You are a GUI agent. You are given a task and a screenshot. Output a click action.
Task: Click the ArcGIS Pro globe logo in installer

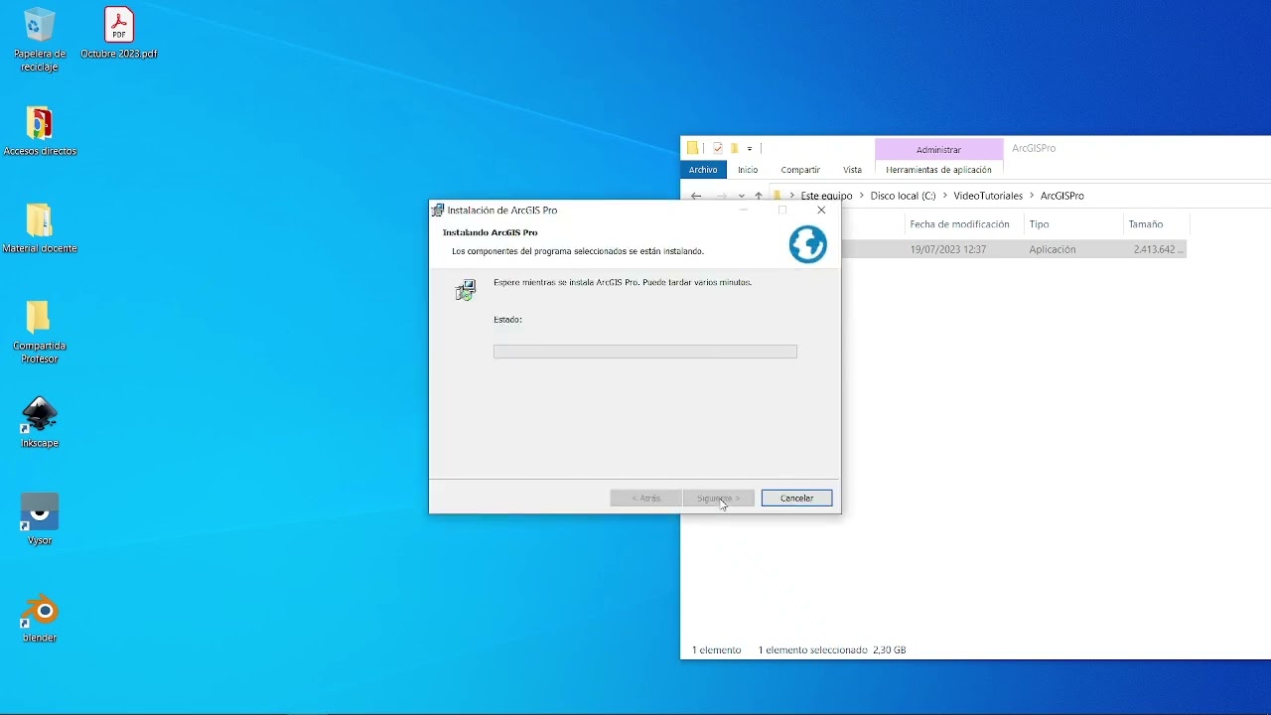[807, 244]
